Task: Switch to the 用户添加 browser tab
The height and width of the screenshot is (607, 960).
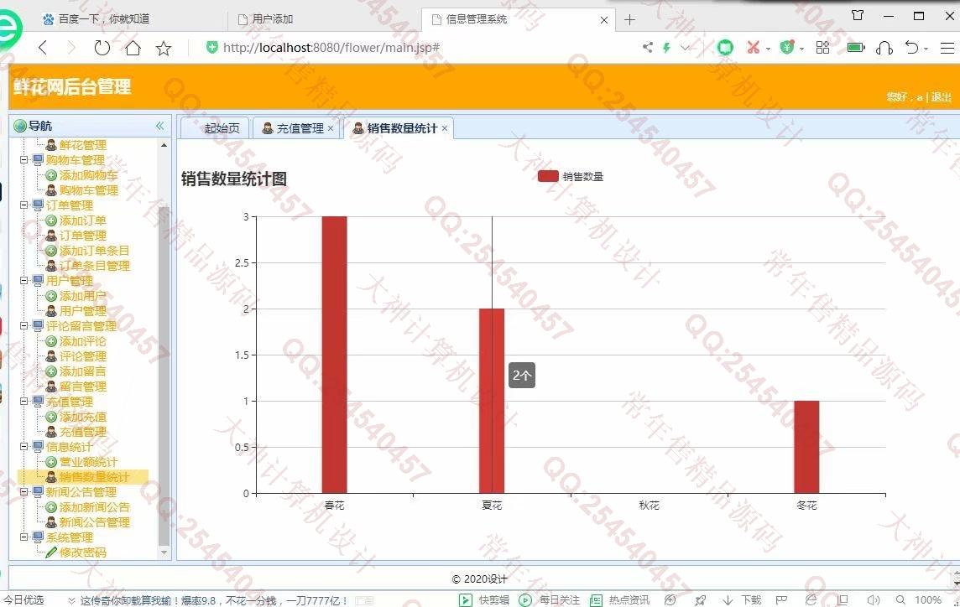Action: [x=266, y=19]
